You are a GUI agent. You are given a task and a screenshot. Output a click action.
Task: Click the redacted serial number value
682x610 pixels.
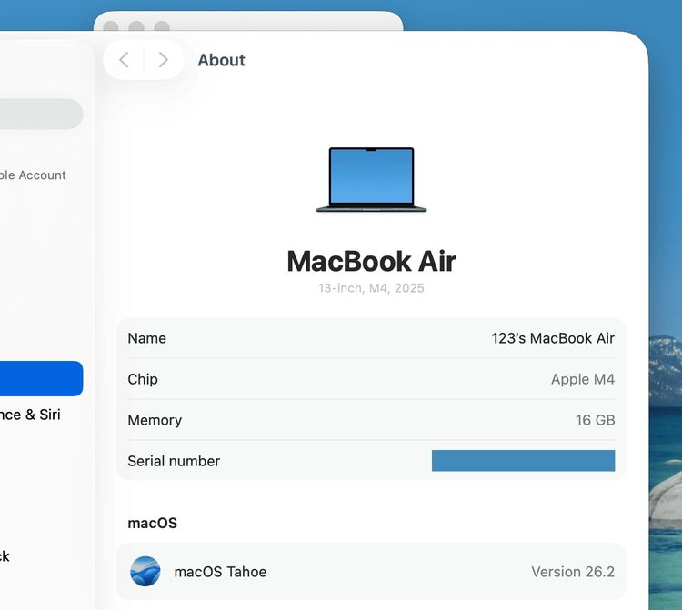pyautogui.click(x=523, y=460)
